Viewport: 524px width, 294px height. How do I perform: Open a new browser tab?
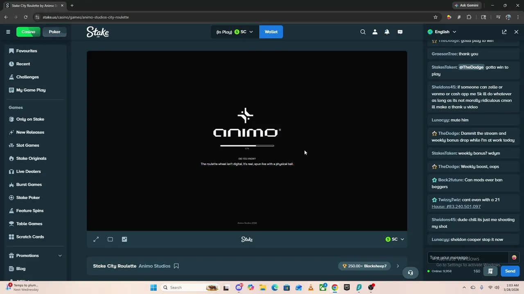pos(72,6)
